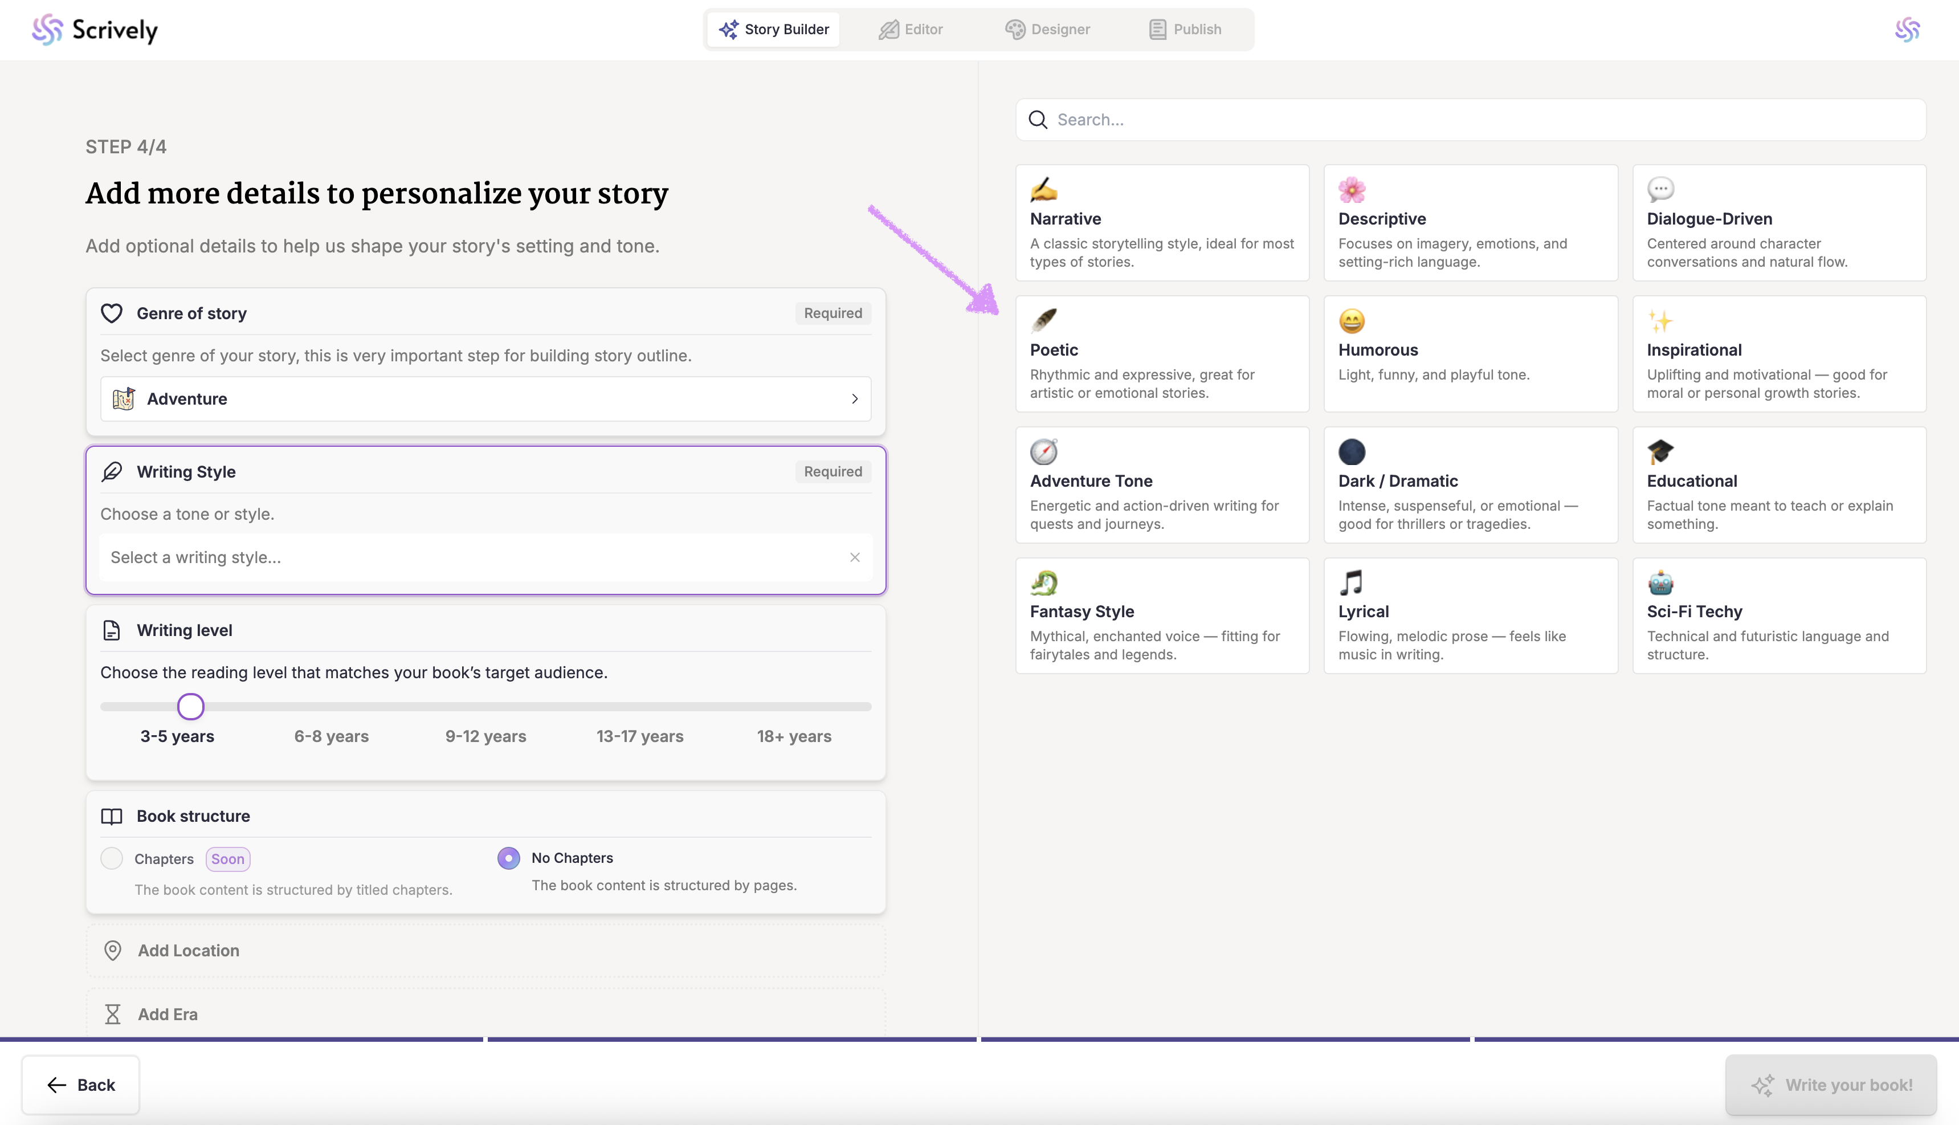This screenshot has height=1125, width=1959.
Task: Click the Lyrical music note icon
Action: tap(1351, 582)
